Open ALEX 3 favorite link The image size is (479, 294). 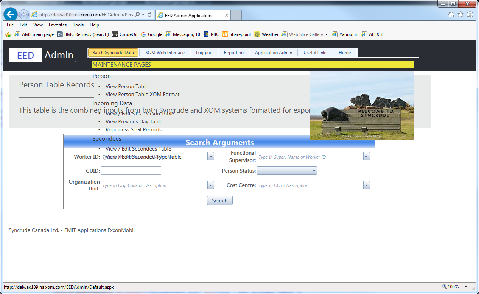(x=372, y=34)
